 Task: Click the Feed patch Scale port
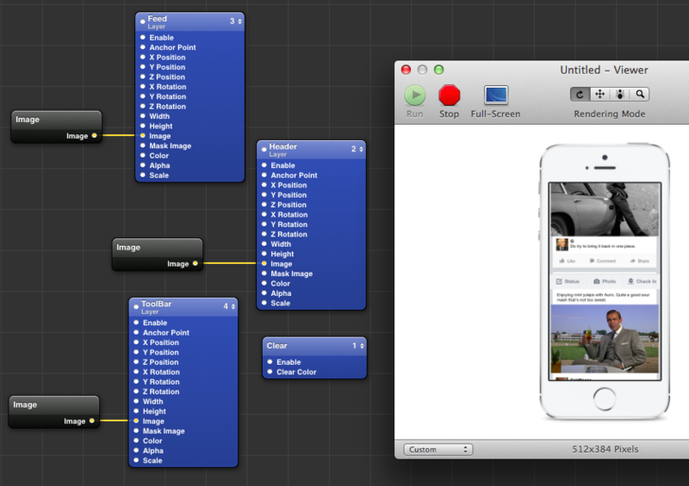(143, 175)
